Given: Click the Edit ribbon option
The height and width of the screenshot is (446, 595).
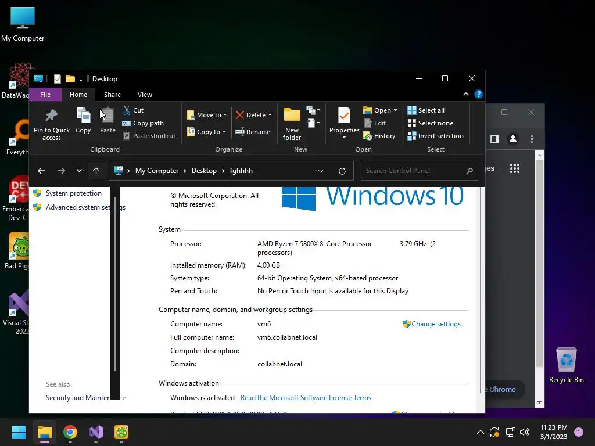Looking at the screenshot, I should coord(375,123).
